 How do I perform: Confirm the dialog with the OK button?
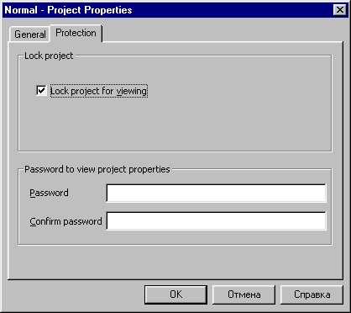coord(175,294)
